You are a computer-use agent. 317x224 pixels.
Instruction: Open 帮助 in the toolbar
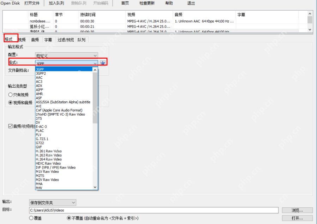click(x=169, y=3)
